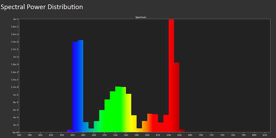Click the short cyan bar just right of 480

[86, 127]
